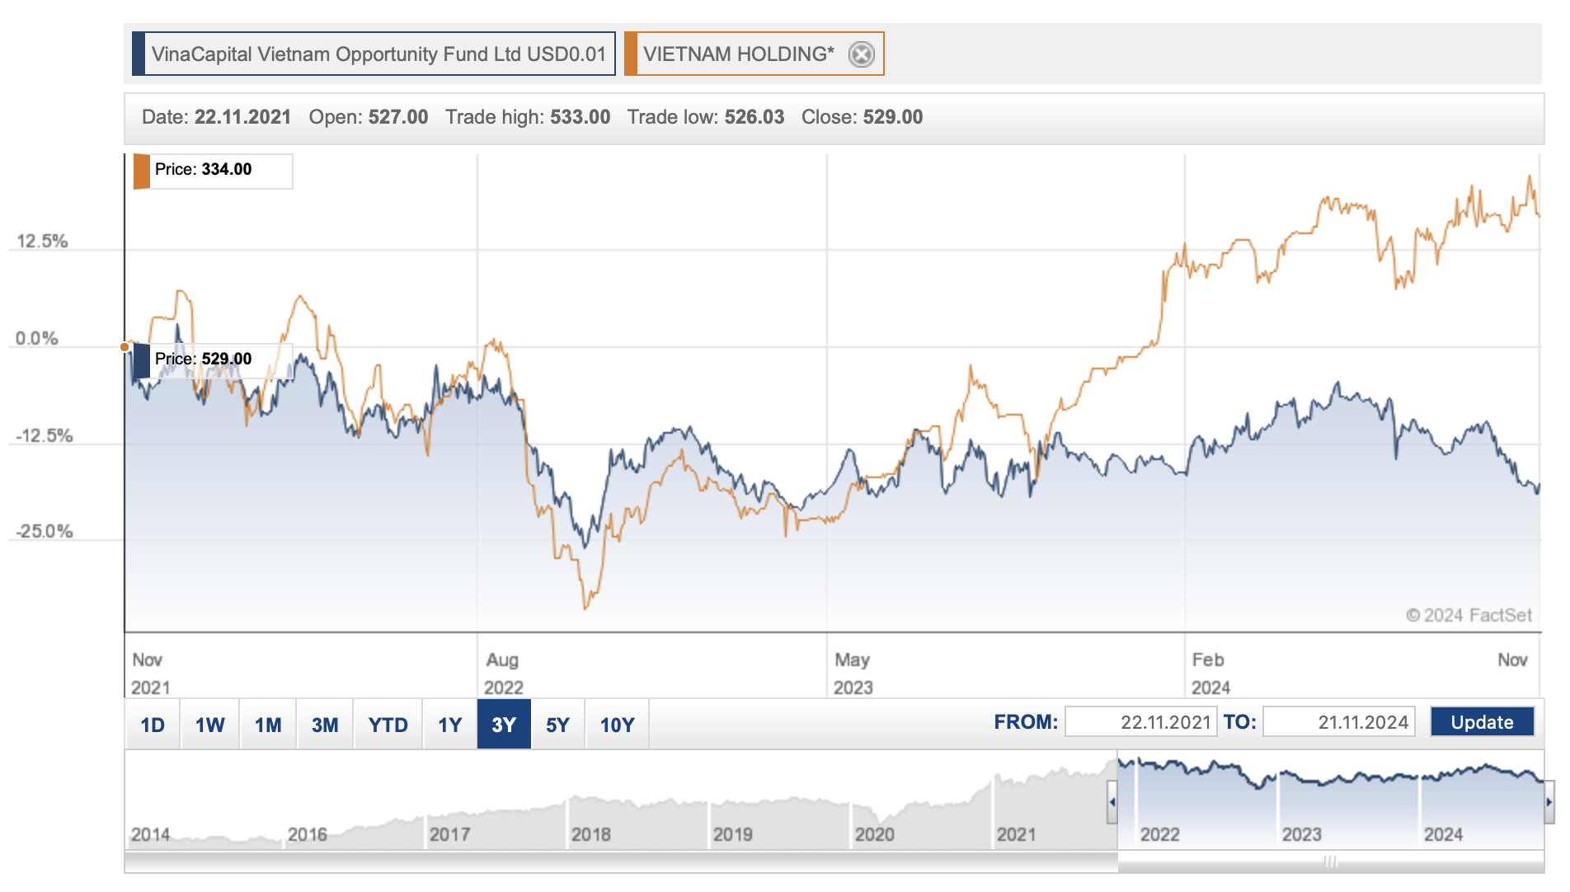Viewport: 1570px width, 892px height.
Task: Switch chart to 1M range
Action: [x=268, y=725]
